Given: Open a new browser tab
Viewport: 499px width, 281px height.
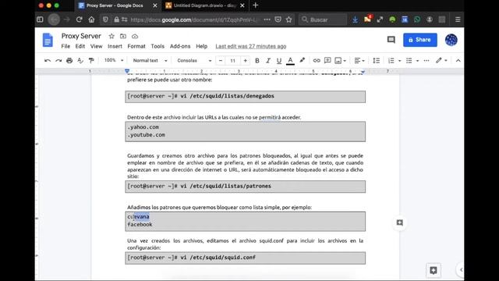Looking at the screenshot, I should click(255, 5).
